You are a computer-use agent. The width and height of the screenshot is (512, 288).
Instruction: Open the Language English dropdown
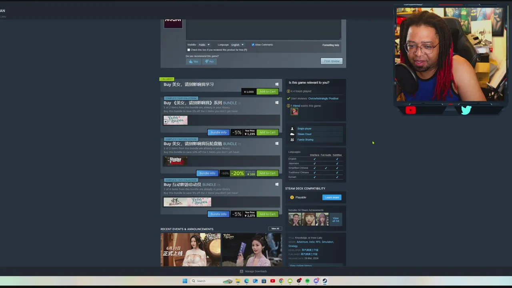(237, 45)
